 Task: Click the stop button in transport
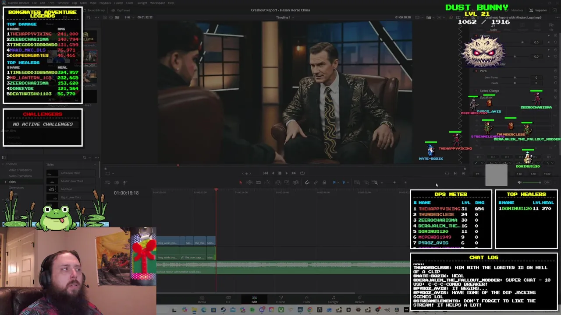point(280,173)
